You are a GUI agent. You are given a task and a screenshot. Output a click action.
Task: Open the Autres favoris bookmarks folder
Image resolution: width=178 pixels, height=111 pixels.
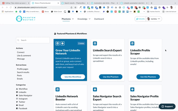tap(154, 12)
